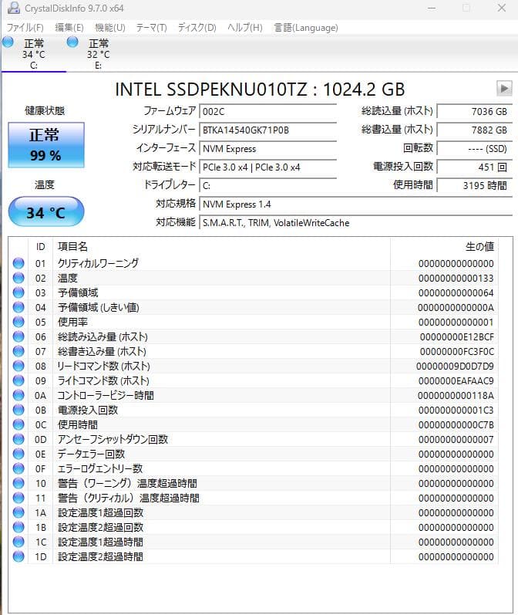Click the next disk arrow button
518x615 pixels.
coord(504,88)
